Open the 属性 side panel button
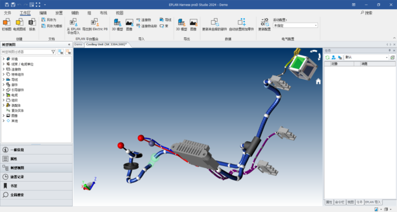The image size is (397, 212). click(37, 159)
